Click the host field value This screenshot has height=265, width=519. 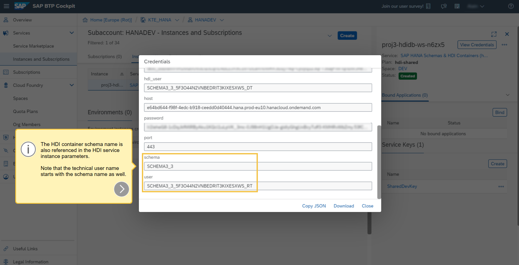[258, 107]
